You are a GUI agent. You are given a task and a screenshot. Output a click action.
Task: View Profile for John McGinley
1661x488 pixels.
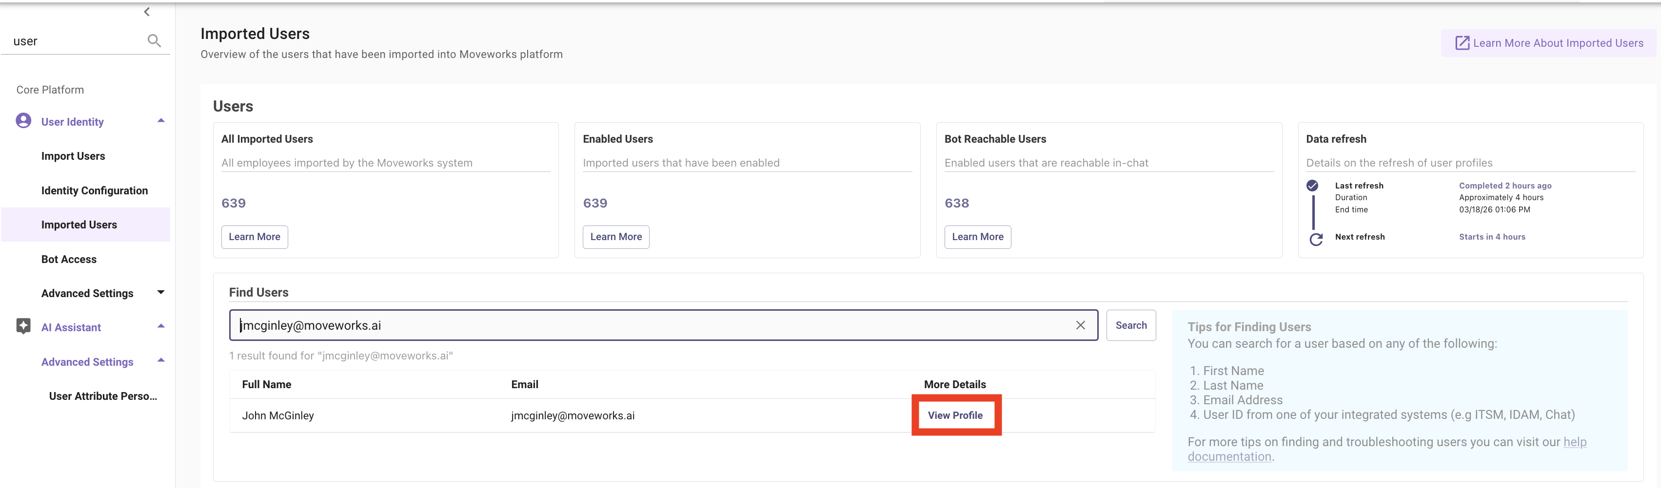(955, 415)
